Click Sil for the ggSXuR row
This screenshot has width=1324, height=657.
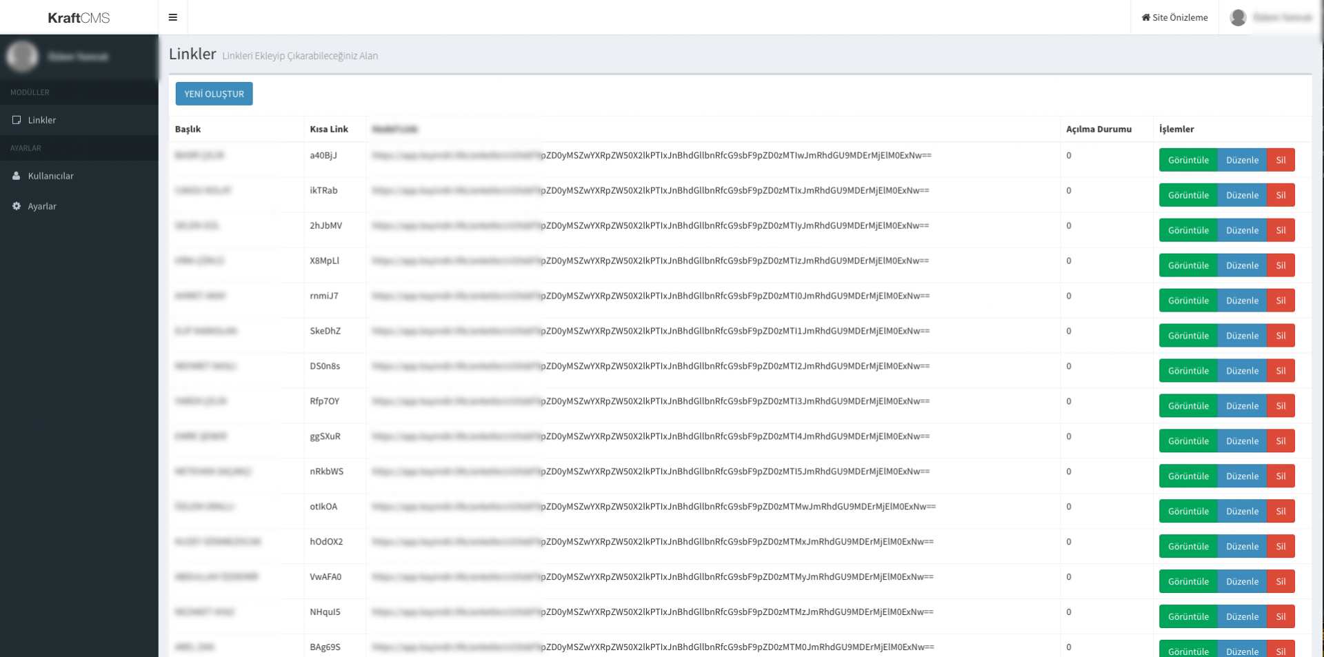coord(1281,441)
